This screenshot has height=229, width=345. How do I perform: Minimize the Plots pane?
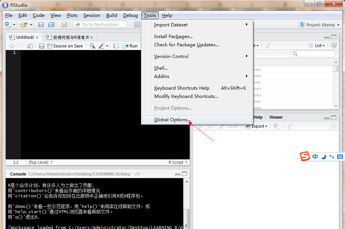[327, 118]
